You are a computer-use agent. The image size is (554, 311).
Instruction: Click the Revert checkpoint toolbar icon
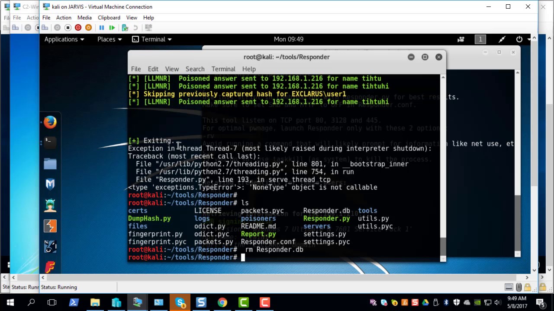tap(135, 28)
